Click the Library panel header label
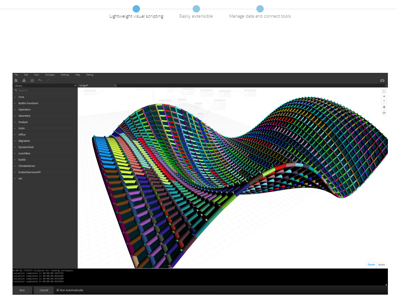This screenshot has width=396, height=302. coord(18,86)
